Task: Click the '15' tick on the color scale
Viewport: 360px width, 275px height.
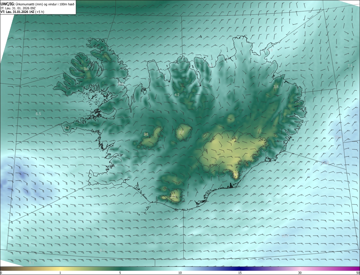Action: click(x=240, y=273)
